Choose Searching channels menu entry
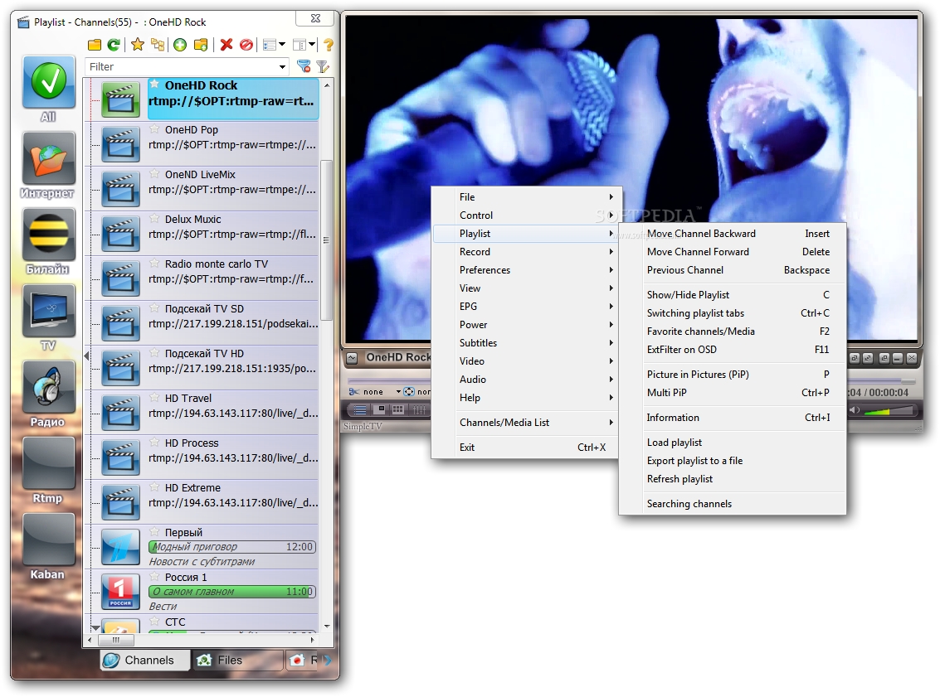 click(x=733, y=504)
